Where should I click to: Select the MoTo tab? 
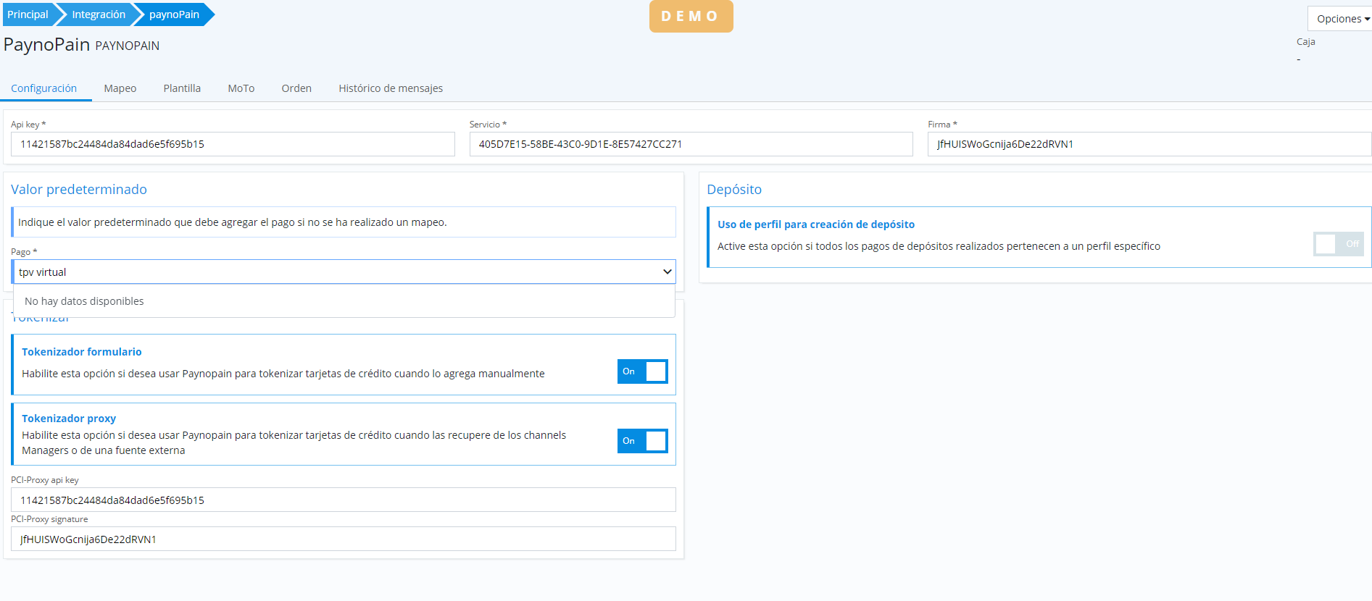click(x=241, y=88)
